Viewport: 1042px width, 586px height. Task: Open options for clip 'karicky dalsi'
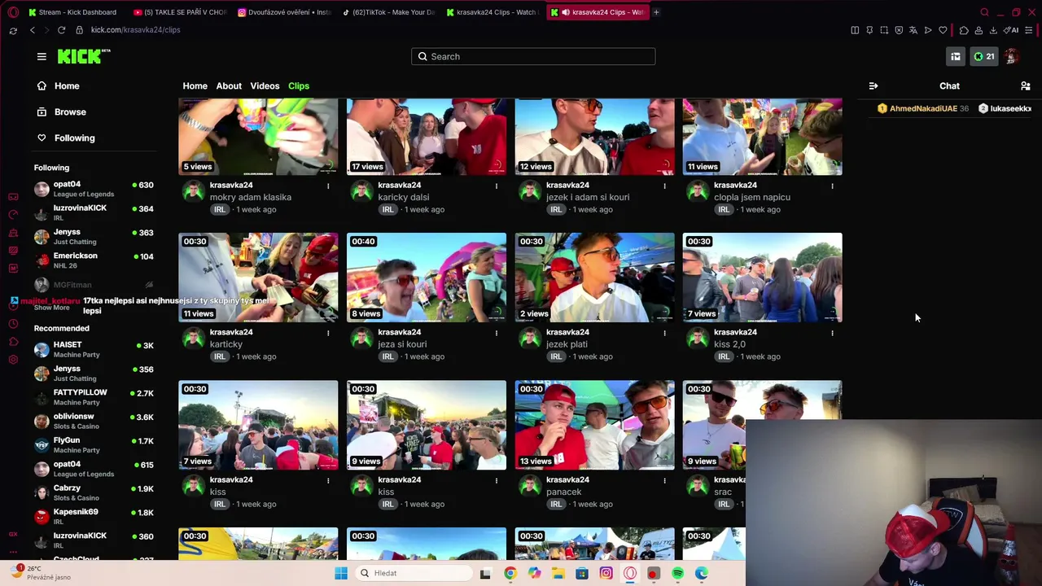(x=497, y=186)
